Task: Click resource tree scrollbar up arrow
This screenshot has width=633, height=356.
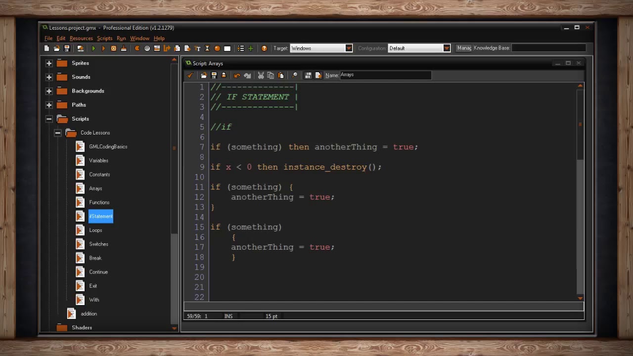Action: (x=174, y=59)
